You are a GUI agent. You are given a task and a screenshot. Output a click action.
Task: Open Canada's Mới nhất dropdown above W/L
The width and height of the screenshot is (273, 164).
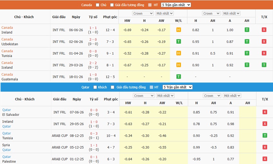click(x=164, y=13)
